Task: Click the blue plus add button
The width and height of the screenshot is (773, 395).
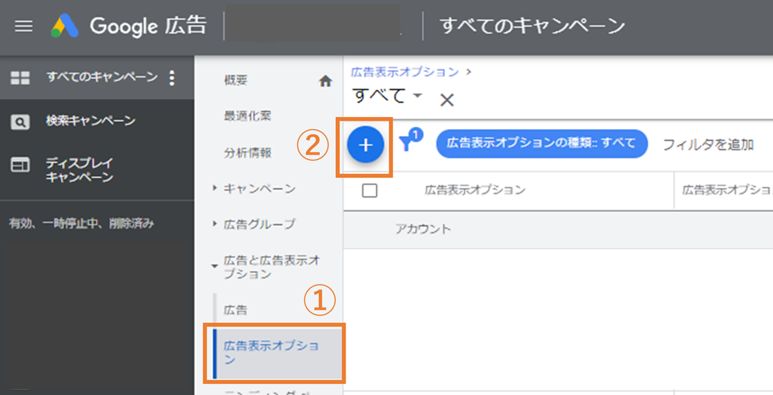Action: click(x=366, y=145)
